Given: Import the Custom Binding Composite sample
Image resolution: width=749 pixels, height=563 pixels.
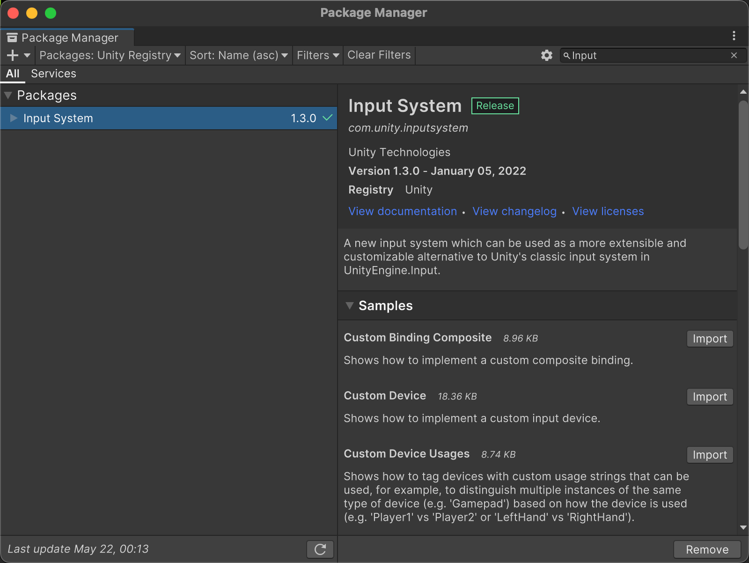Looking at the screenshot, I should (x=710, y=339).
